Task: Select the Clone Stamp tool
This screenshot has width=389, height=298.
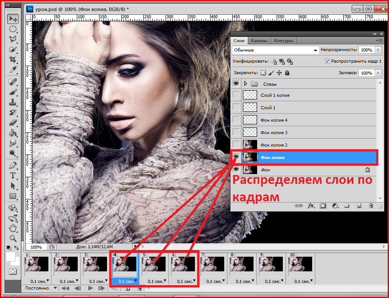Action: click(13, 102)
